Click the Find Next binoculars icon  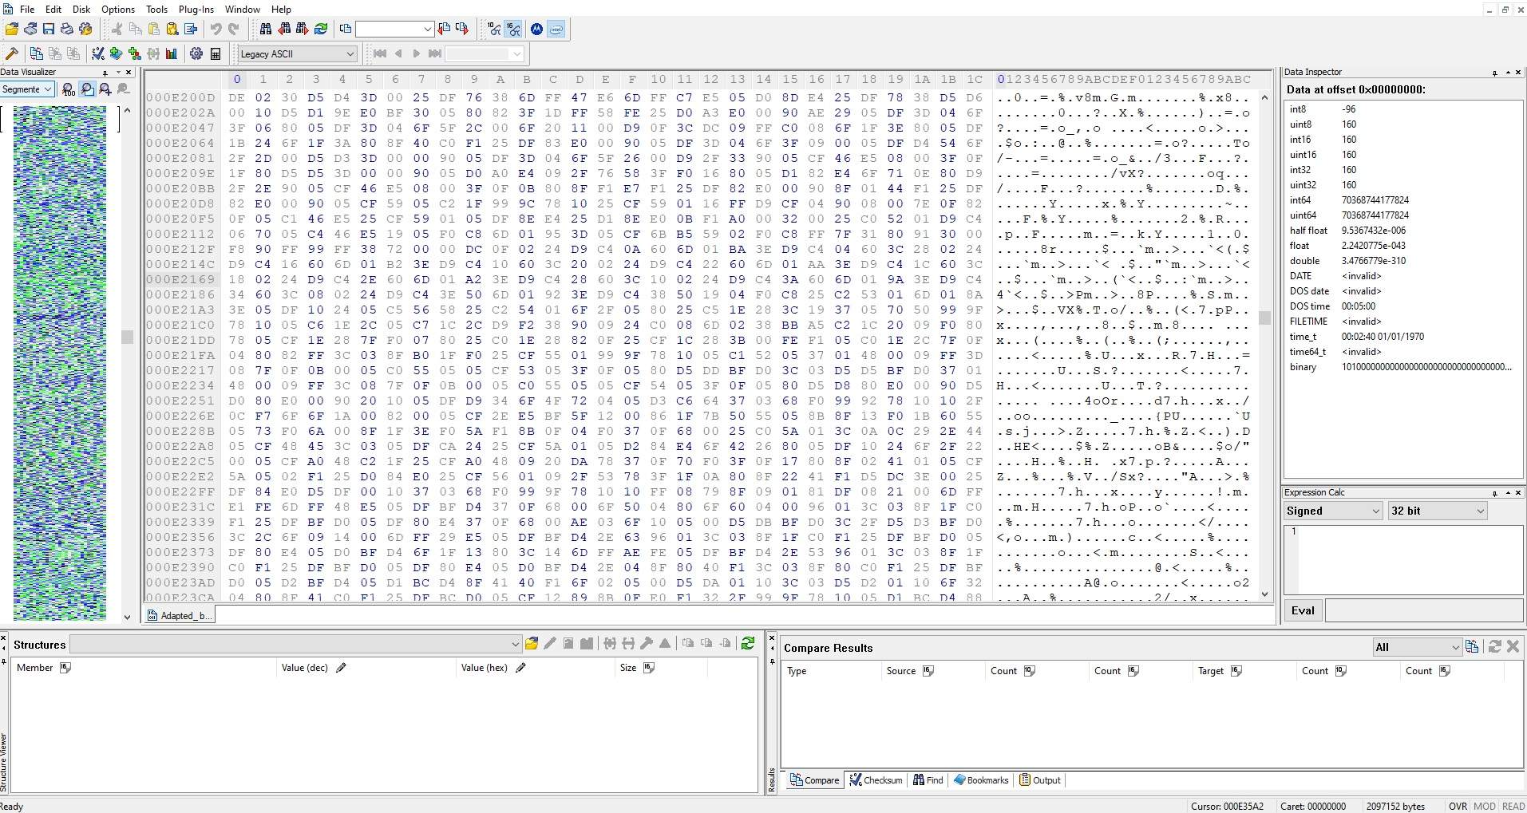[x=303, y=30]
